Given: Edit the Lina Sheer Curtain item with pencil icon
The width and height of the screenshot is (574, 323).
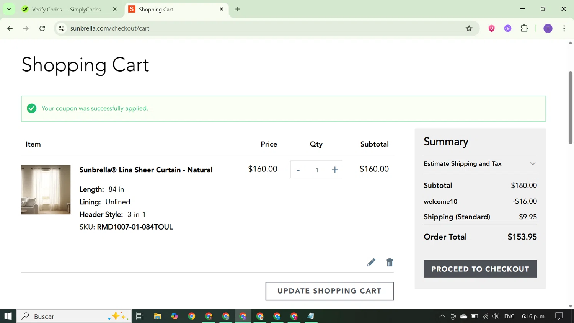Looking at the screenshot, I should tap(371, 262).
